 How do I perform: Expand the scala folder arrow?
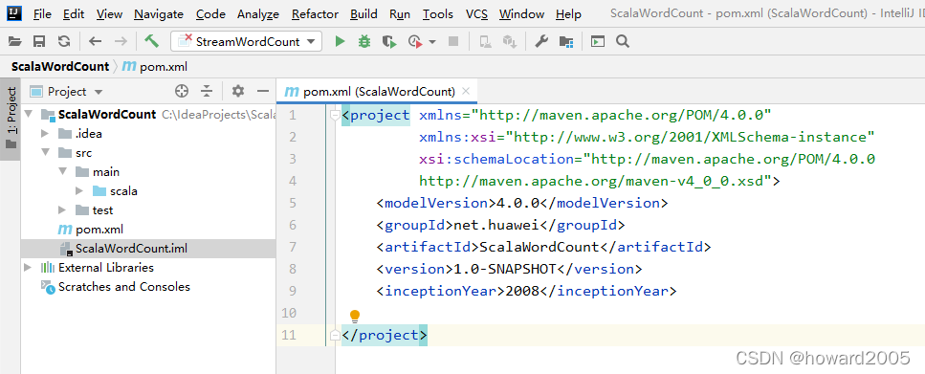[x=80, y=191]
